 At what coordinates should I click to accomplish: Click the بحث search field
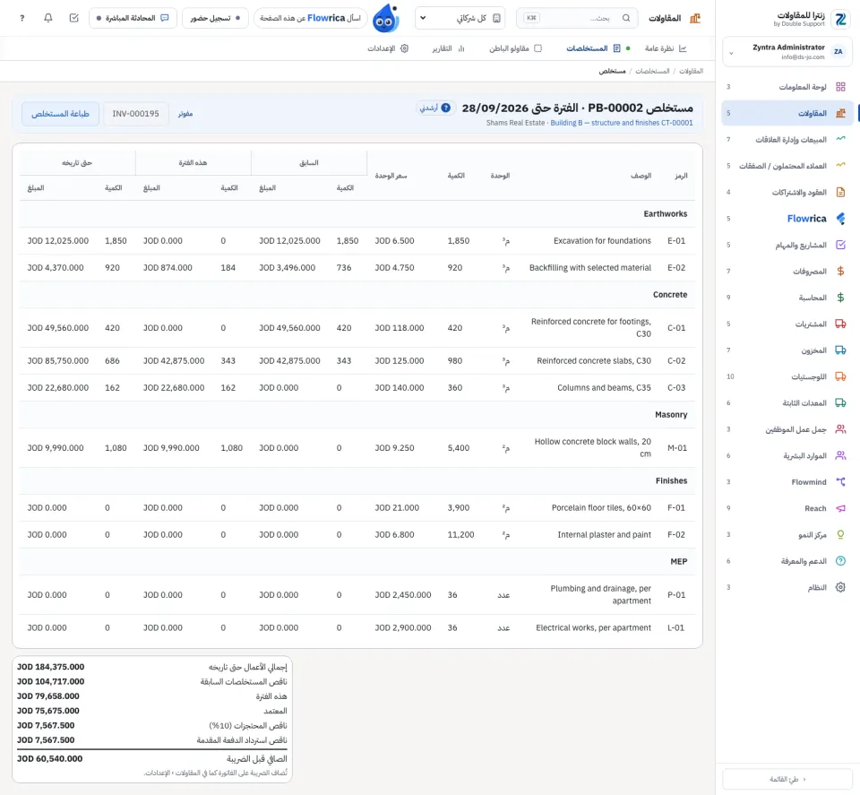tap(577, 18)
